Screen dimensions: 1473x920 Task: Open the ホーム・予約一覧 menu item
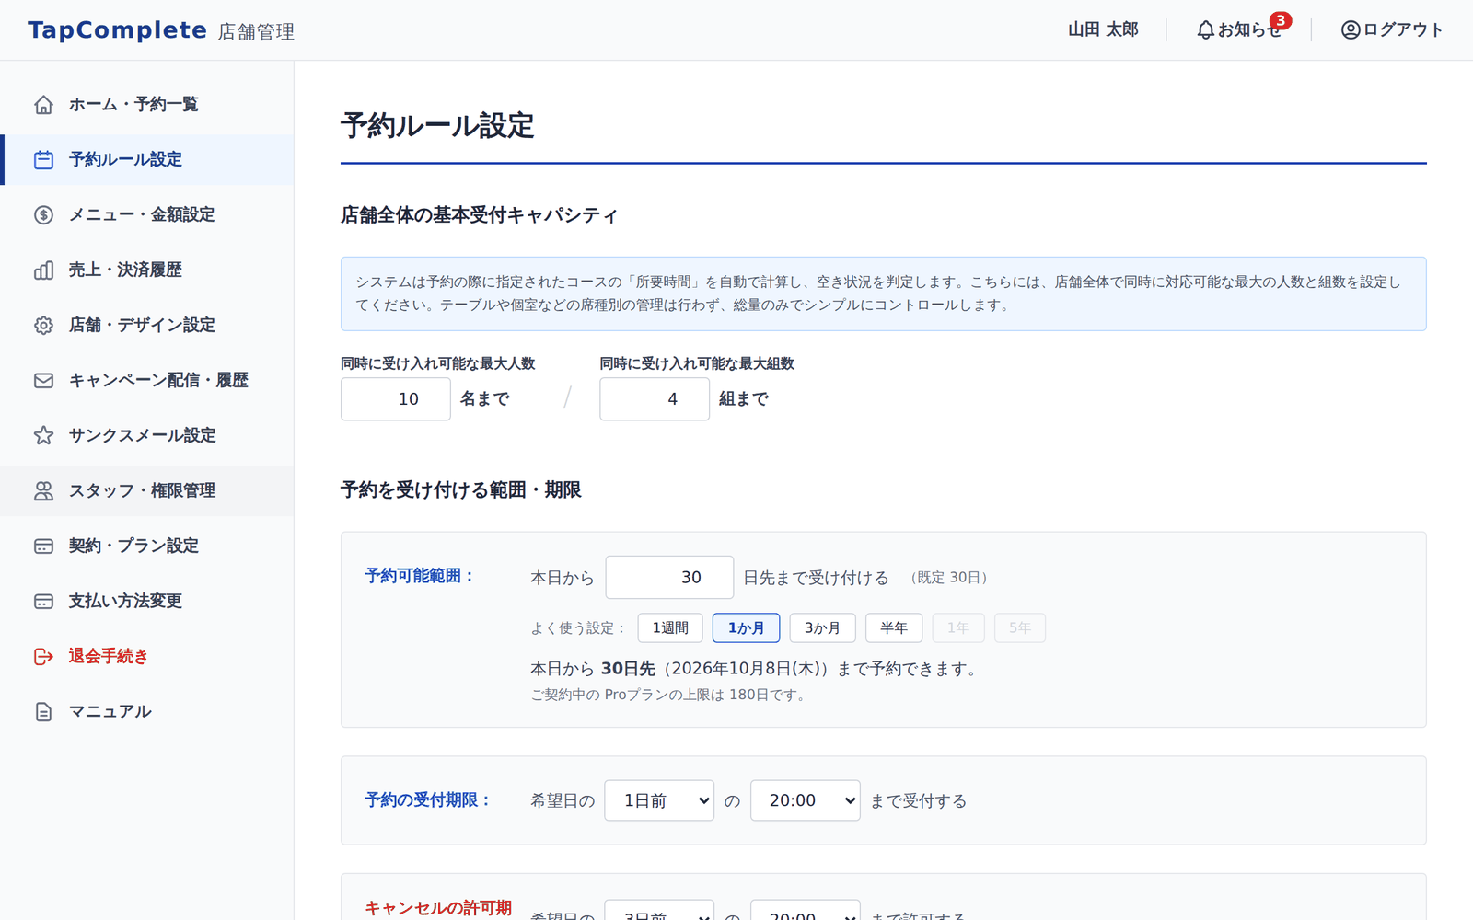point(147,104)
